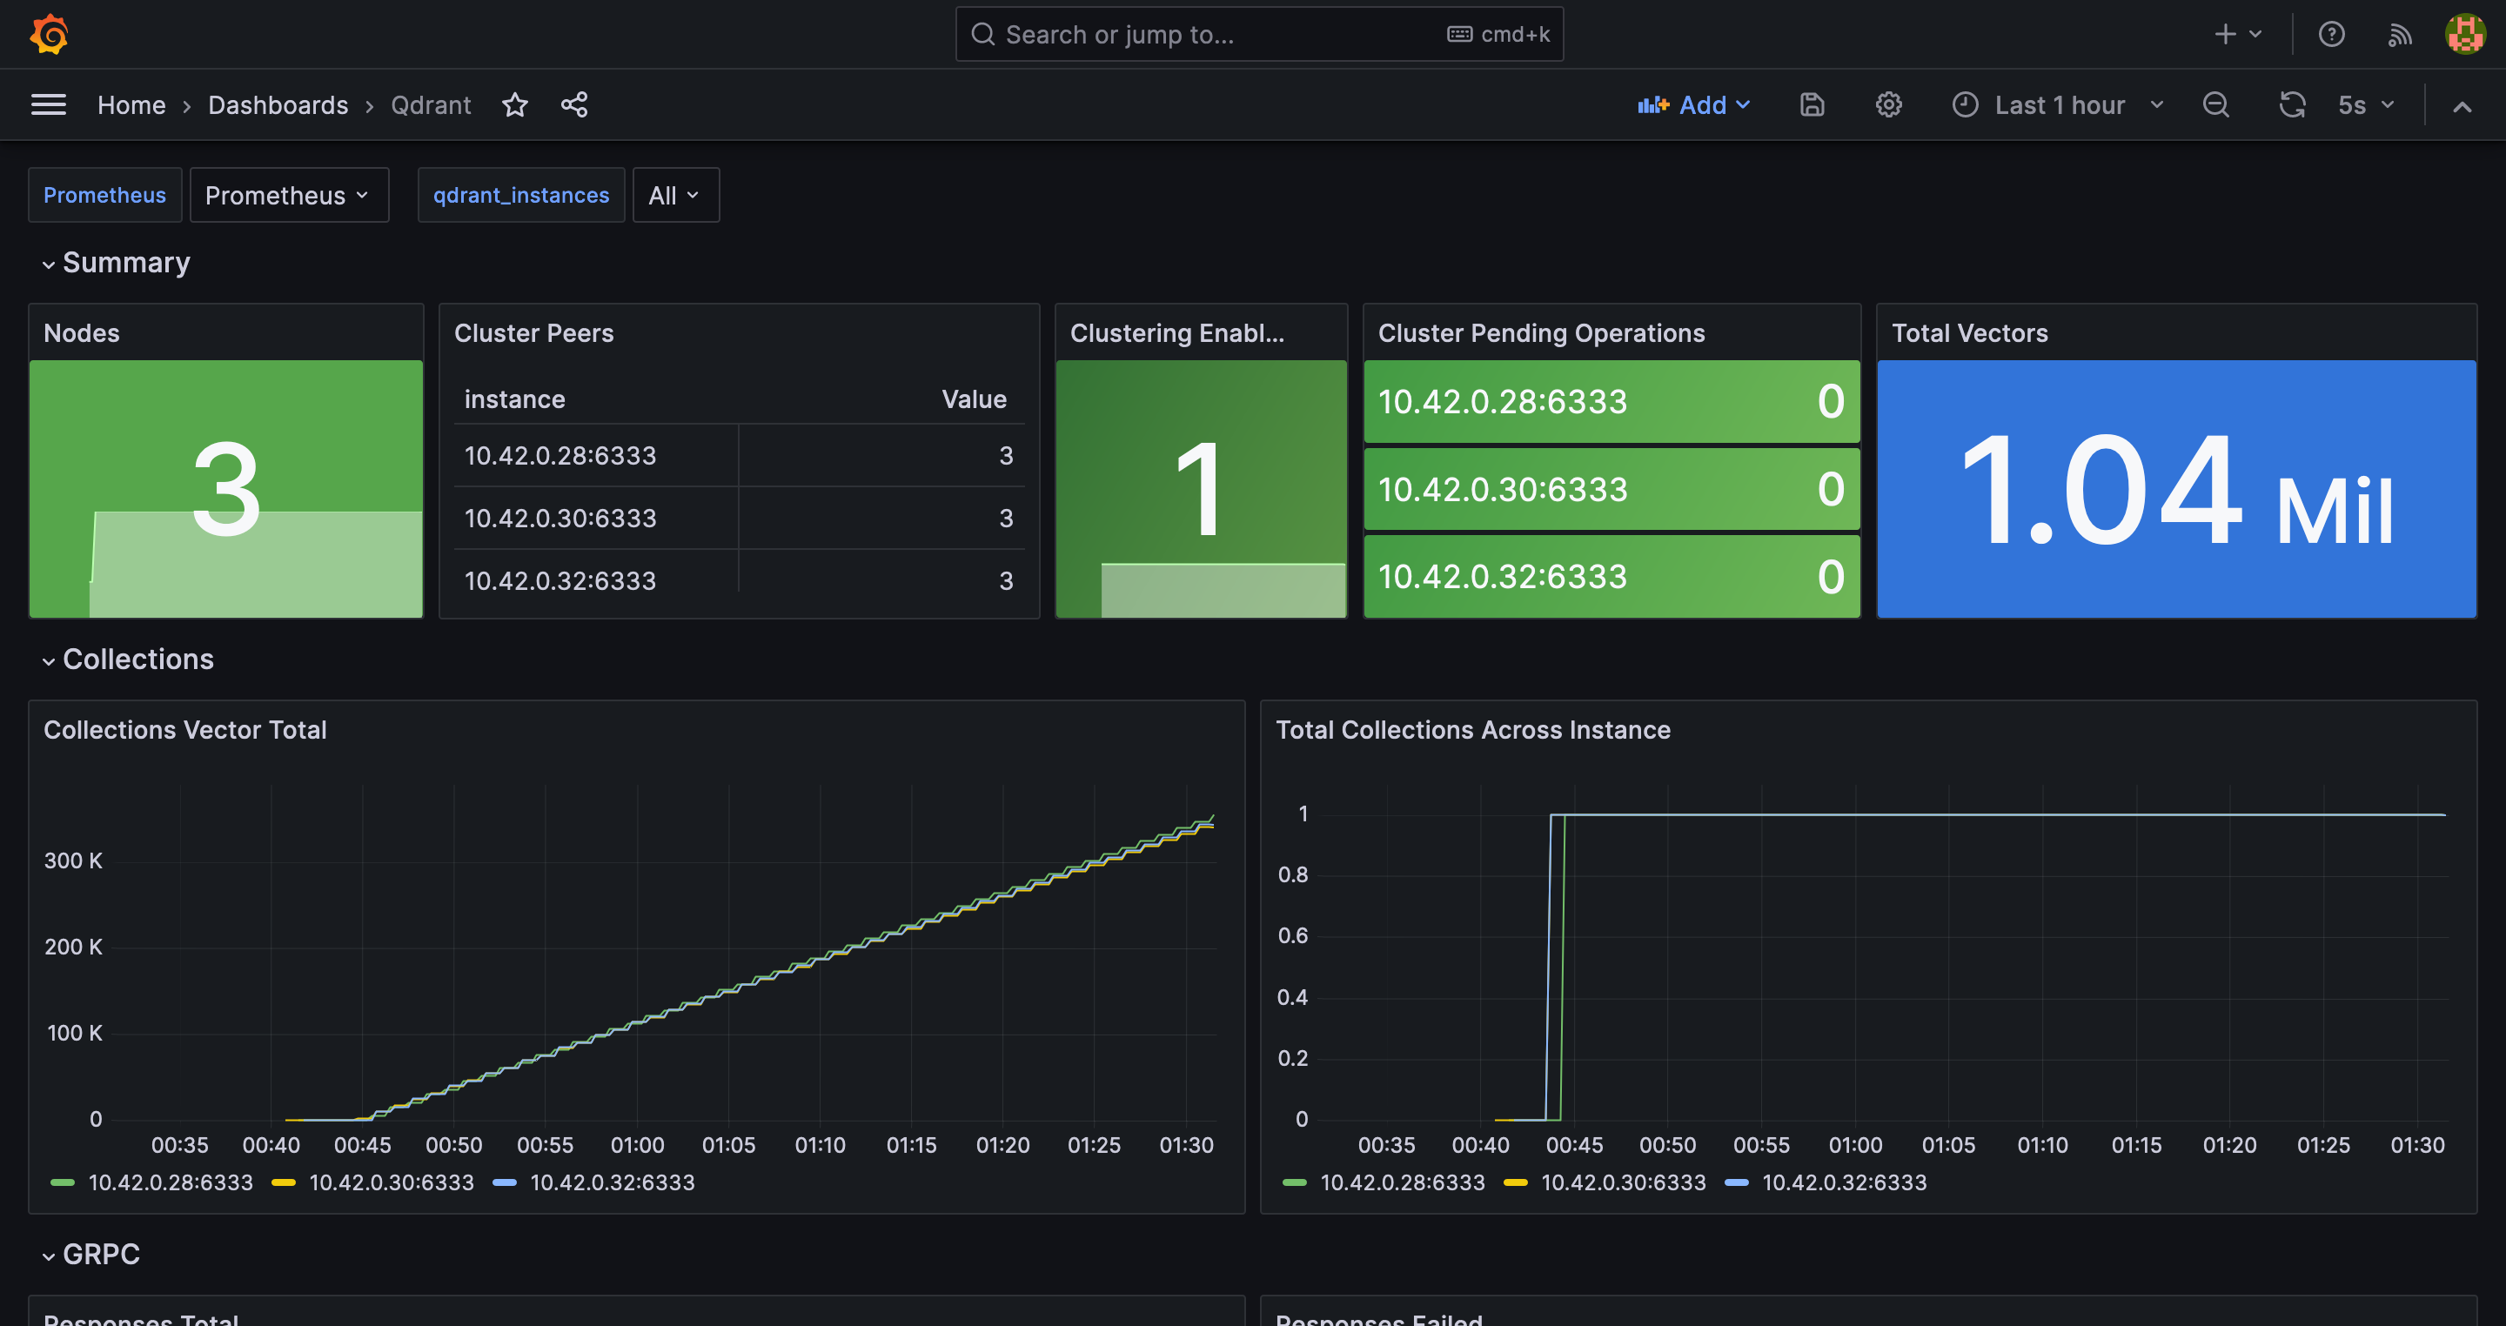This screenshot has width=2506, height=1326.
Task: Open the hamburger navigation menu
Action: click(49, 104)
